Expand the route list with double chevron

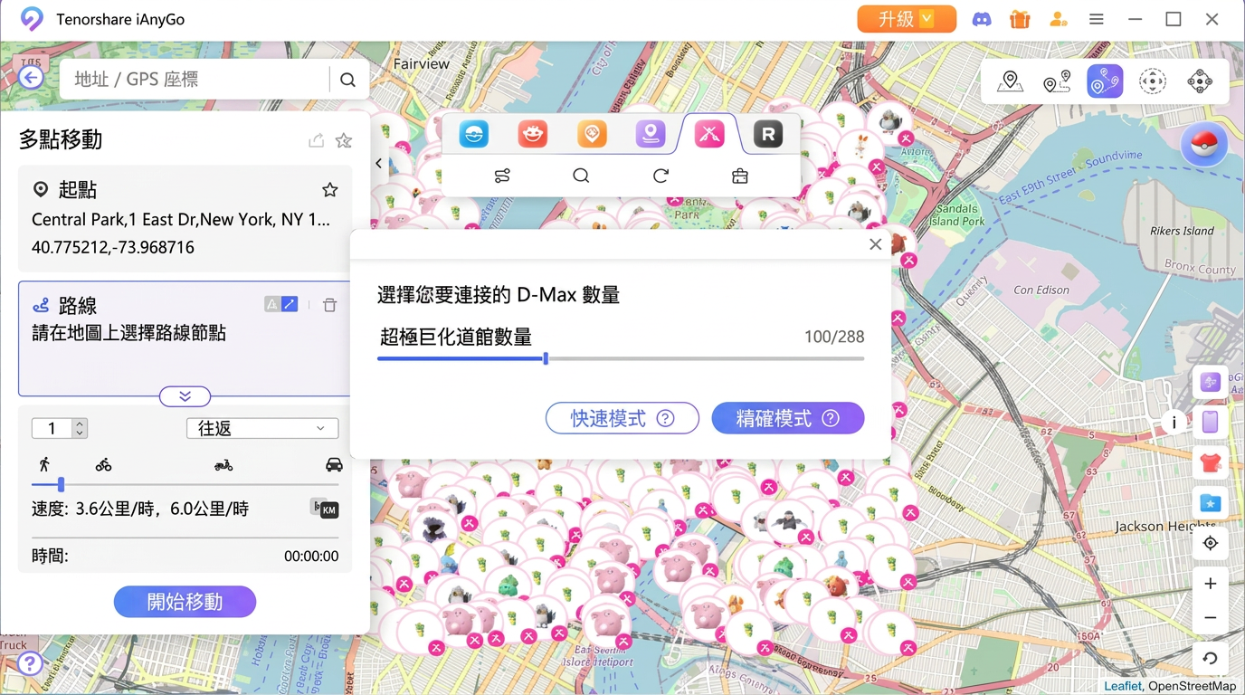[185, 396]
